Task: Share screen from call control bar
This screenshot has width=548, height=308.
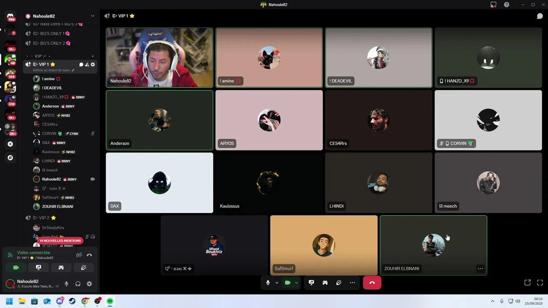Action: pos(311,283)
